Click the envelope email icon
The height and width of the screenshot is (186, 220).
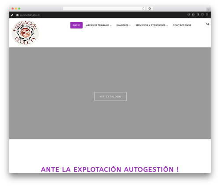(x=18, y=15)
